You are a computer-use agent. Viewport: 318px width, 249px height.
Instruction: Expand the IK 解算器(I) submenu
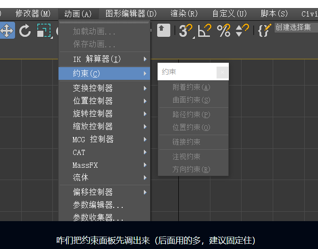click(104, 59)
